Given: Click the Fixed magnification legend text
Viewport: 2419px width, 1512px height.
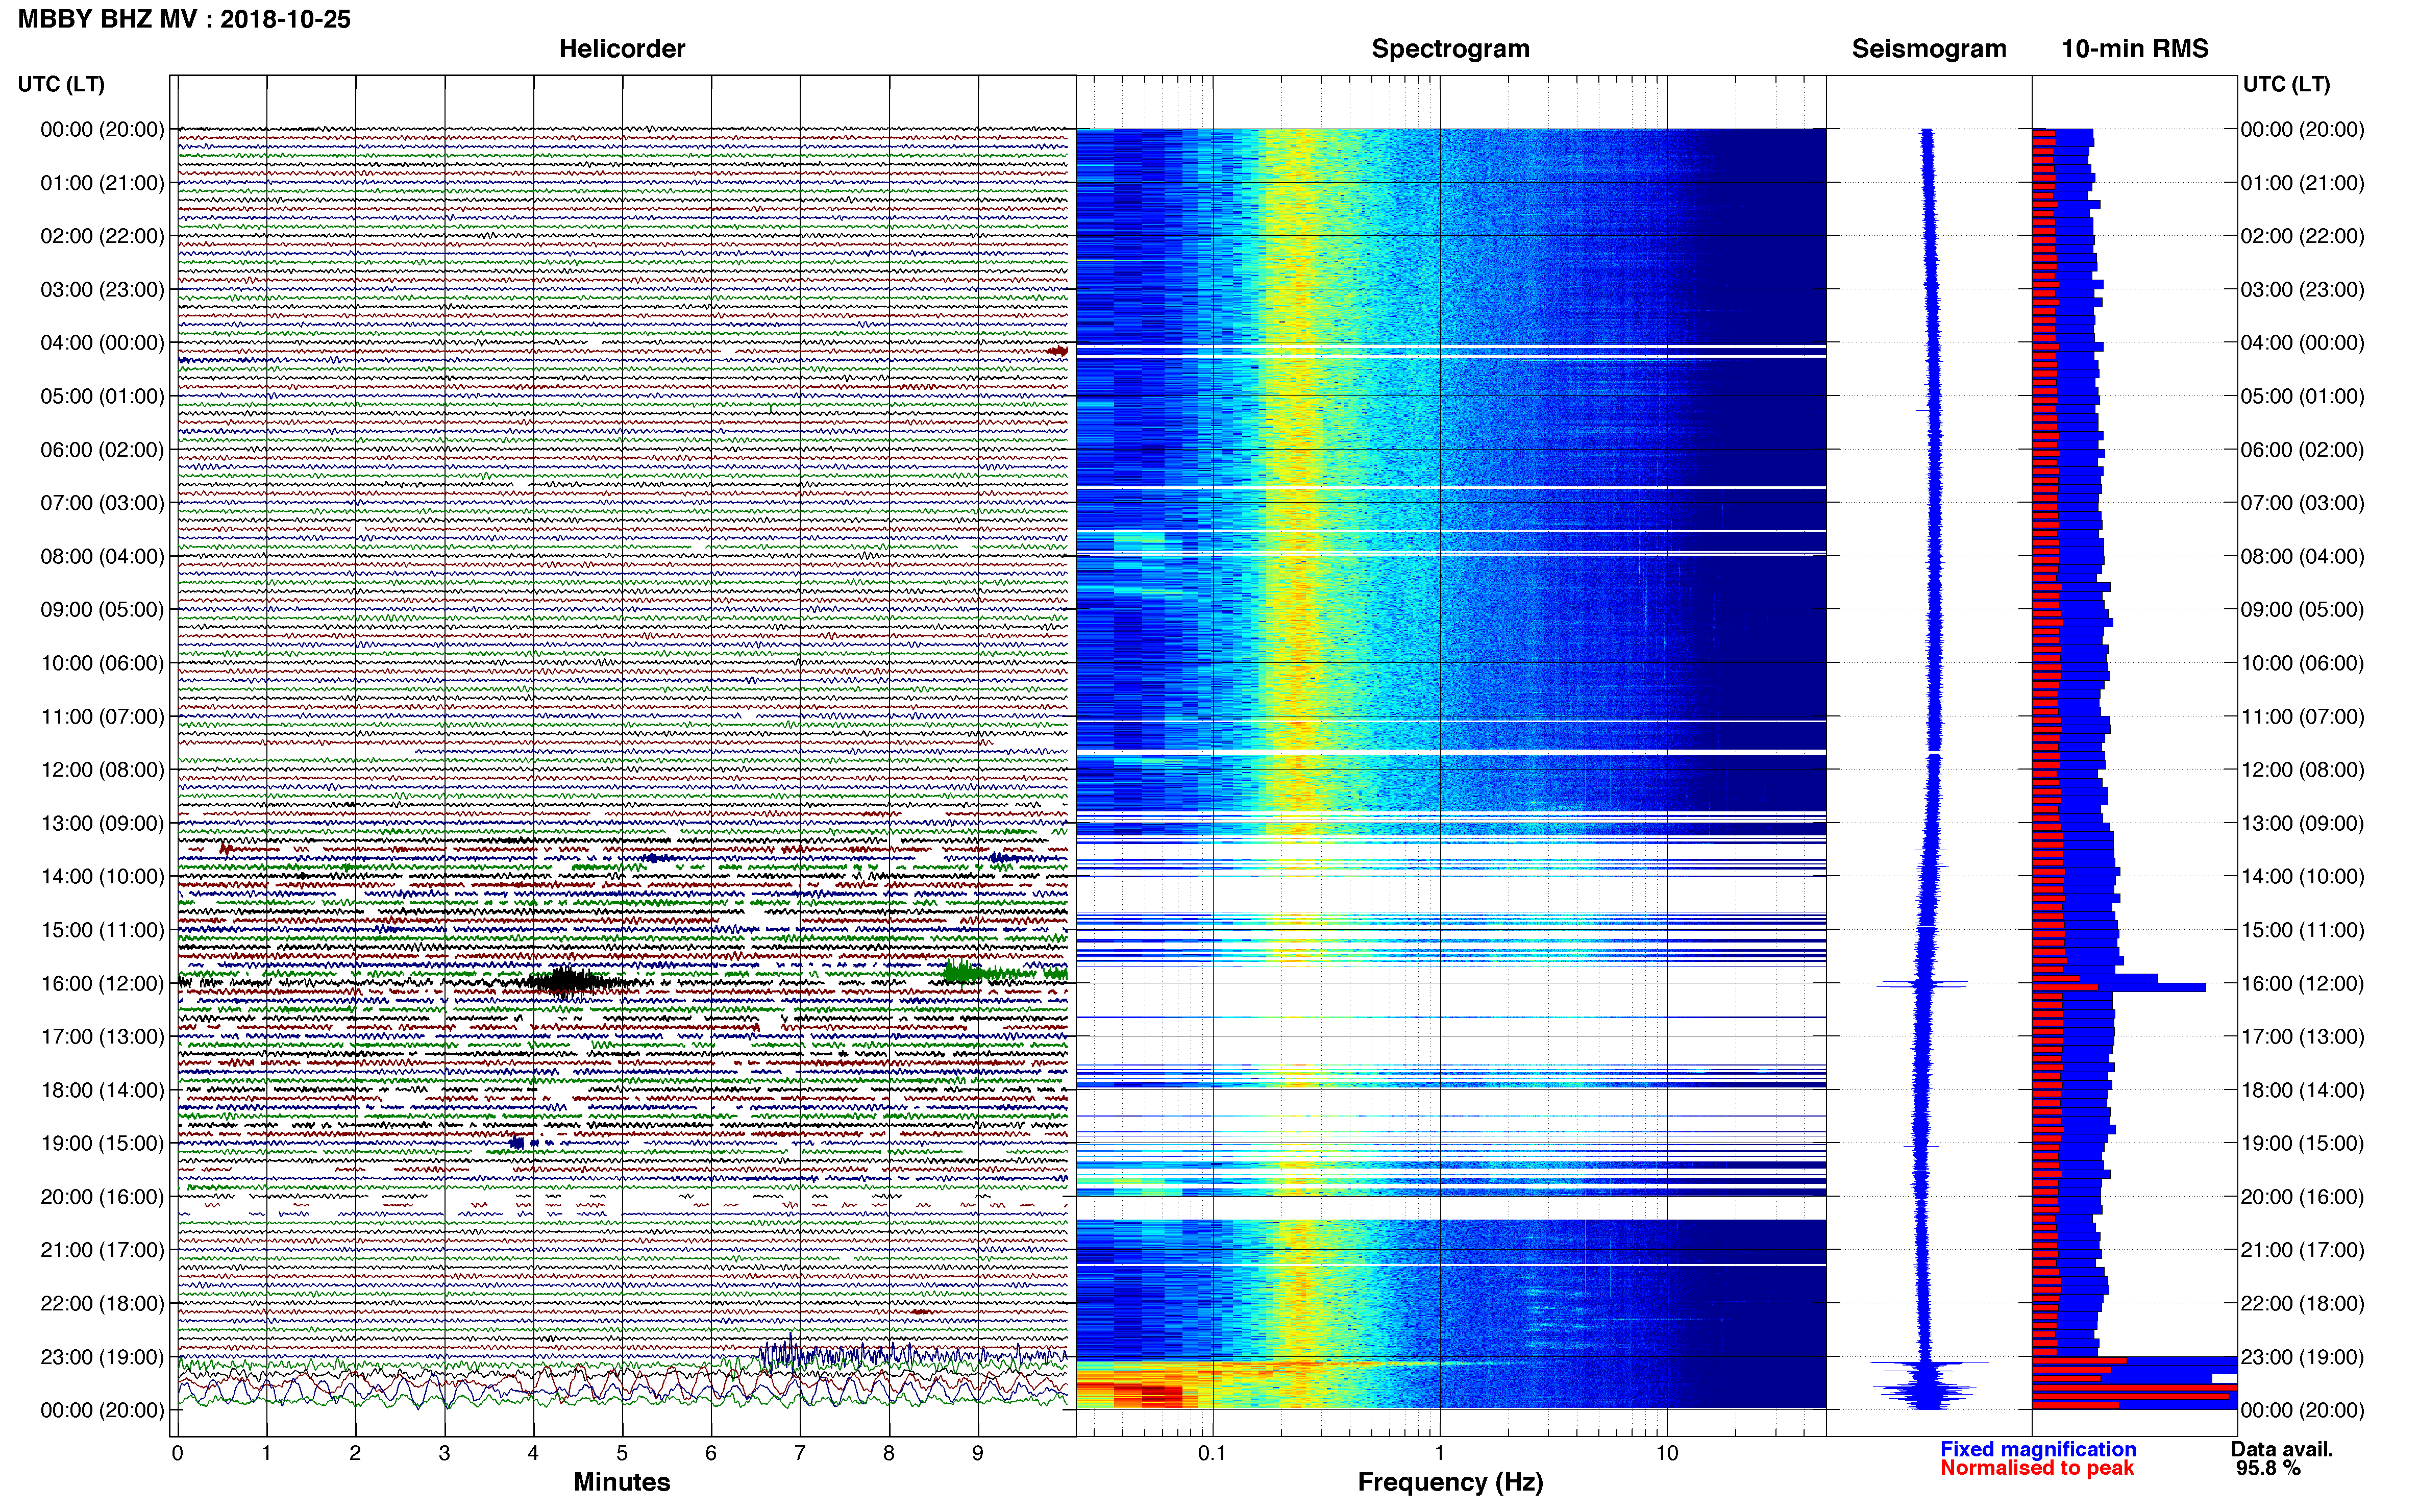Looking at the screenshot, I should 2038,1449.
